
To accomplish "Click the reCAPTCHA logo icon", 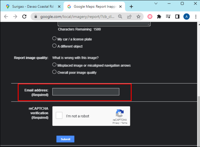I will (x=120, y=113).
